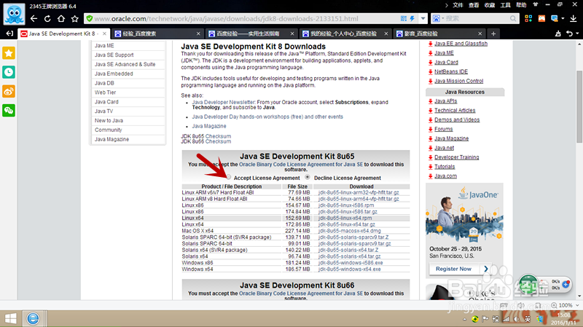
Task: Click the skin shirt icon in title bar
Action: pyautogui.click(x=536, y=5)
